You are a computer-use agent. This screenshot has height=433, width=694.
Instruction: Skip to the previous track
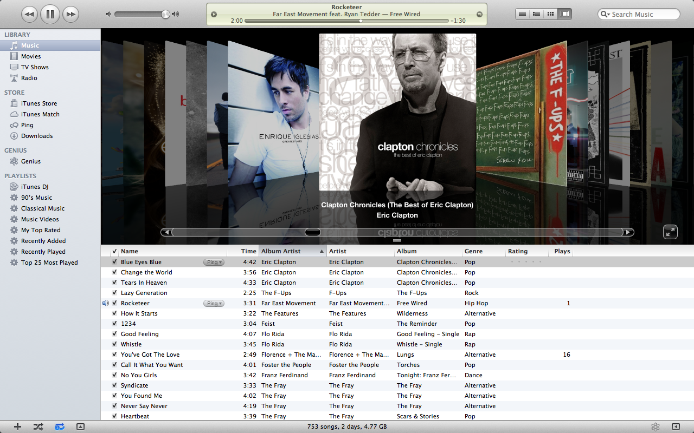30,14
